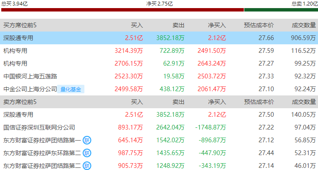This screenshot has height=170, width=318.
Task: Open the 量化基金 tag
Action: [x=71, y=89]
